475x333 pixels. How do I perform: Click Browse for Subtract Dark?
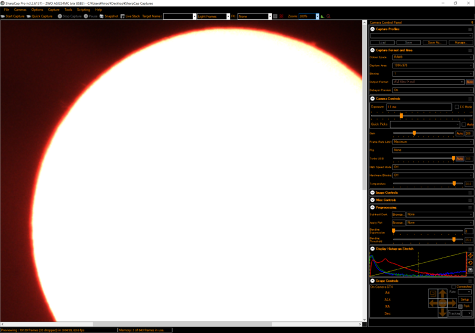pyautogui.click(x=398, y=215)
